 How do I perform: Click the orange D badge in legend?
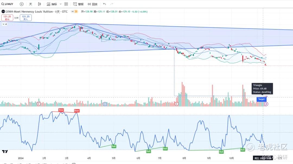tap(76, 11)
